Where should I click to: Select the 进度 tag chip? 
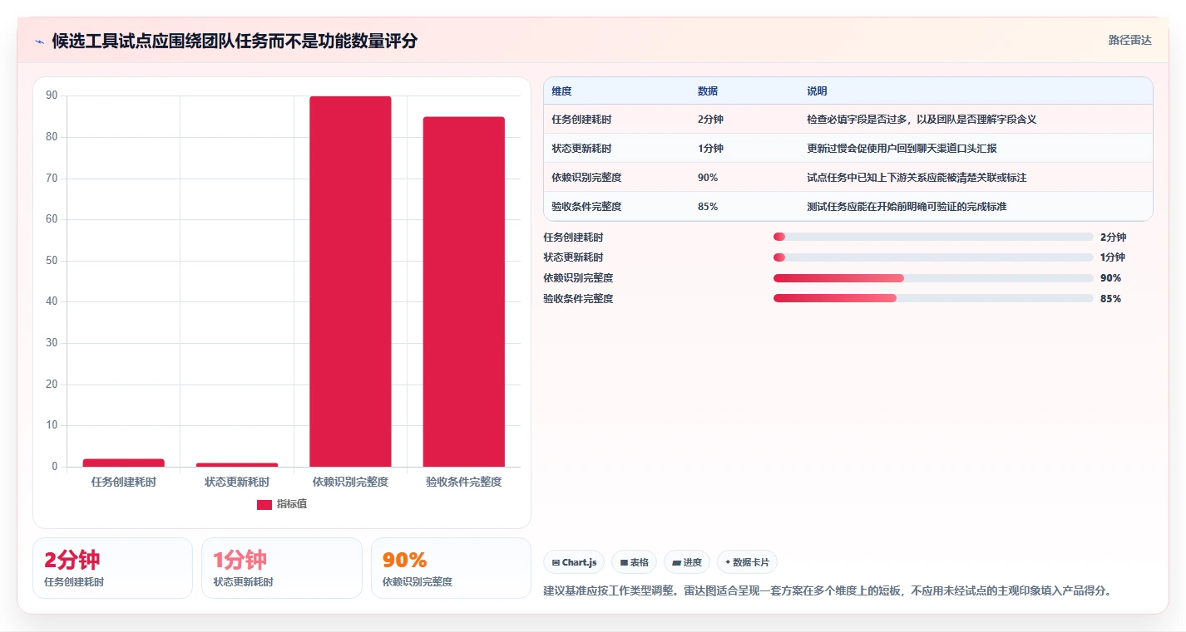pyautogui.click(x=686, y=562)
